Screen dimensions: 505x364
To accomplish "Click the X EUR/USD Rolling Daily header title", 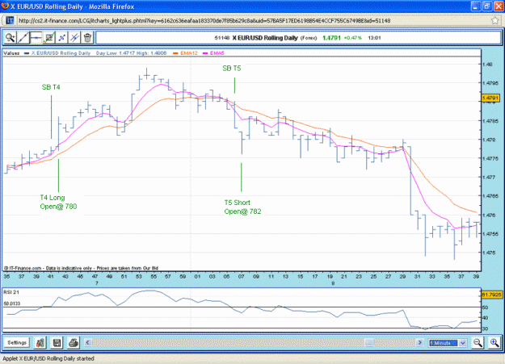I will 265,38.
